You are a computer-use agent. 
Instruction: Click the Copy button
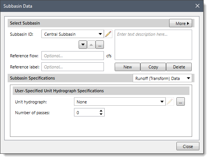tap(153, 67)
